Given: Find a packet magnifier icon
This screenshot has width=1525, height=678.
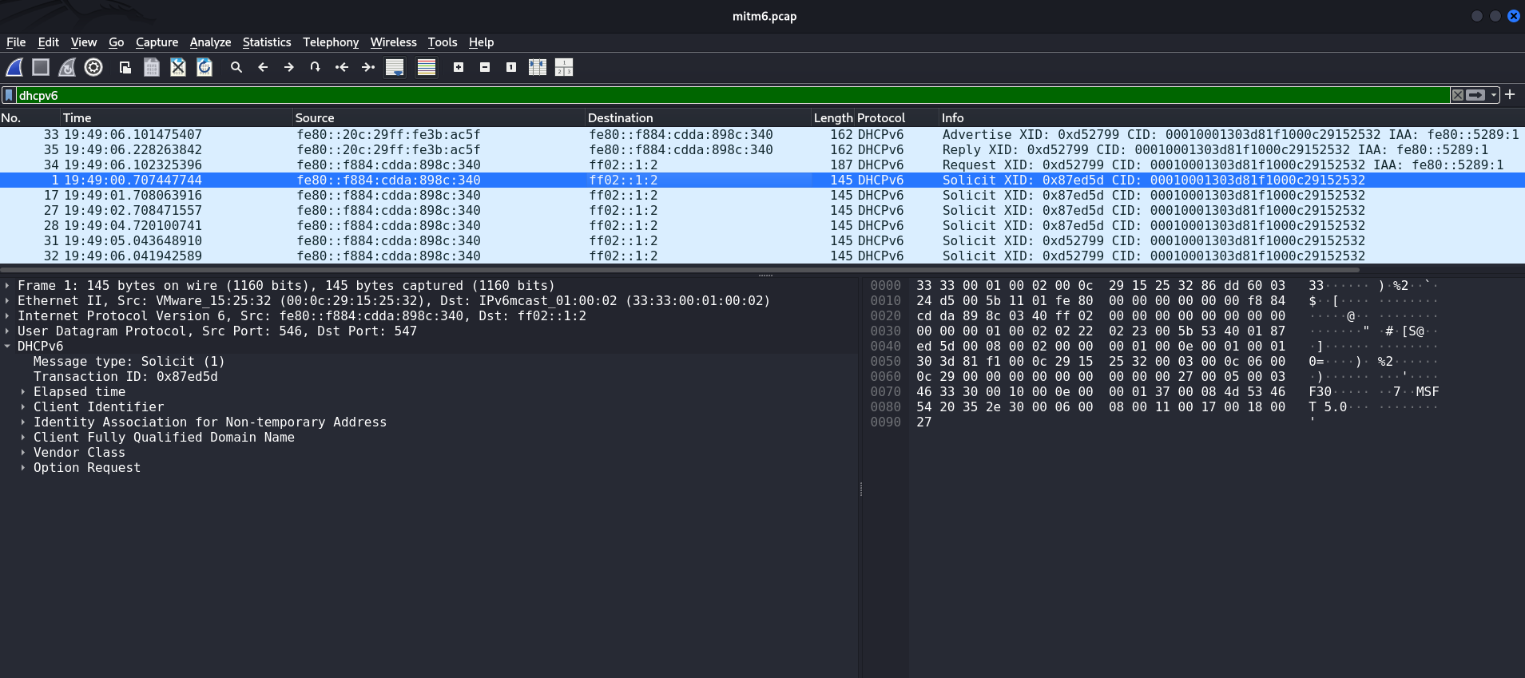Looking at the screenshot, I should pos(236,68).
